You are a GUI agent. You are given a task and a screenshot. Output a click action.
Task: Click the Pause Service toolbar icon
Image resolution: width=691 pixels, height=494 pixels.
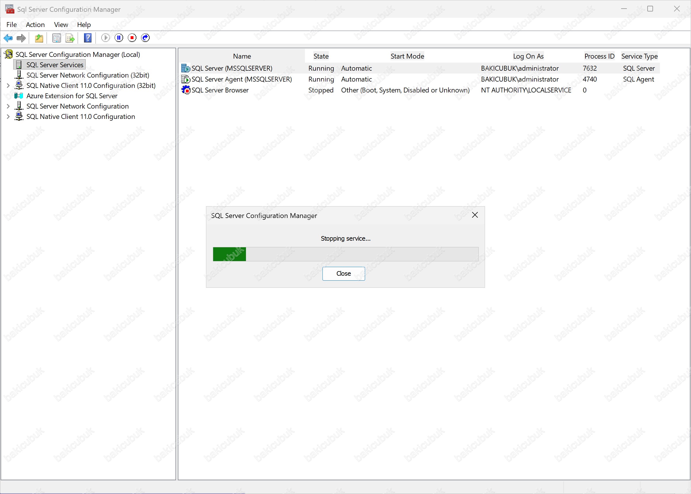pos(119,38)
